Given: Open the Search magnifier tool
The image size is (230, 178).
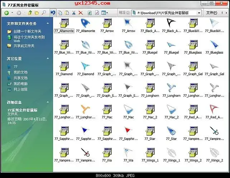Looking at the screenshot, I should coord(44,13).
